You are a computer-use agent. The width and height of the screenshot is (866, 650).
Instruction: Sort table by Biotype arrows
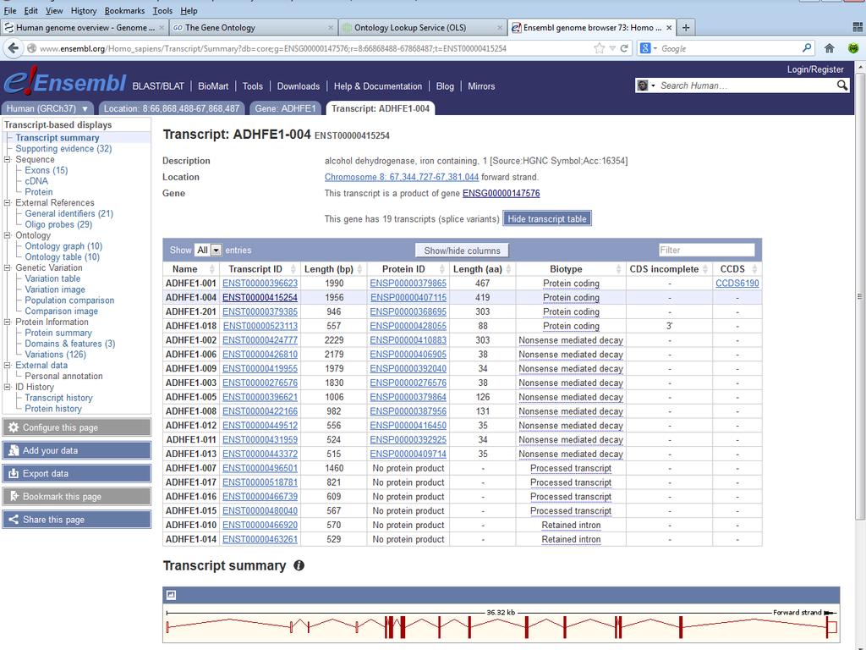[x=618, y=269]
